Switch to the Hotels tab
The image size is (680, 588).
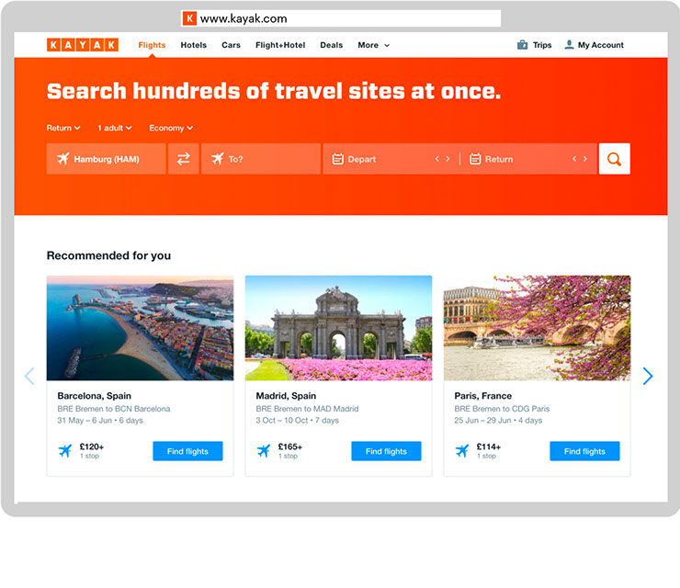(193, 45)
